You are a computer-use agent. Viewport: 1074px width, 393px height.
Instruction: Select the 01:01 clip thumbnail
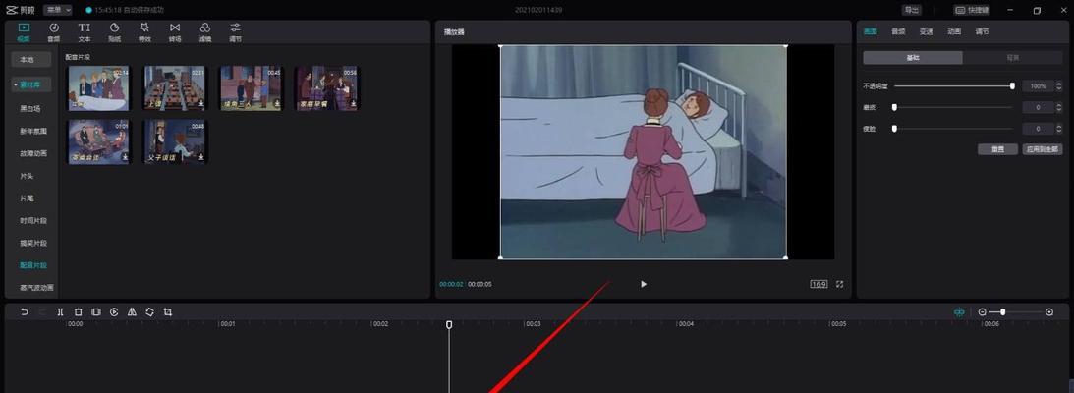pos(98,142)
